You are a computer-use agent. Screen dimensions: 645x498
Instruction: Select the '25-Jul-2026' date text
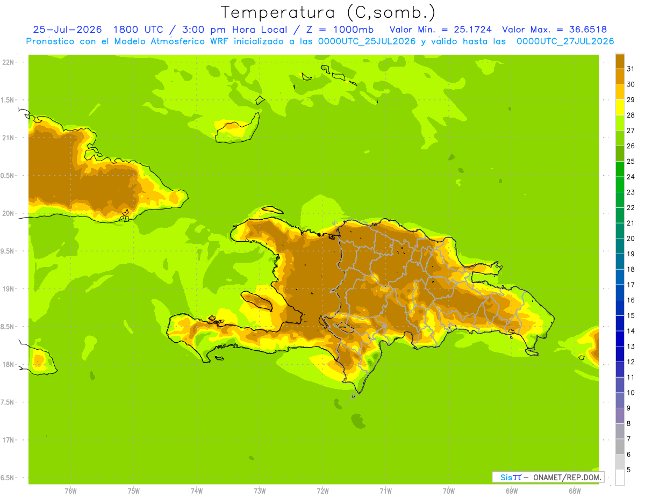click(67, 30)
